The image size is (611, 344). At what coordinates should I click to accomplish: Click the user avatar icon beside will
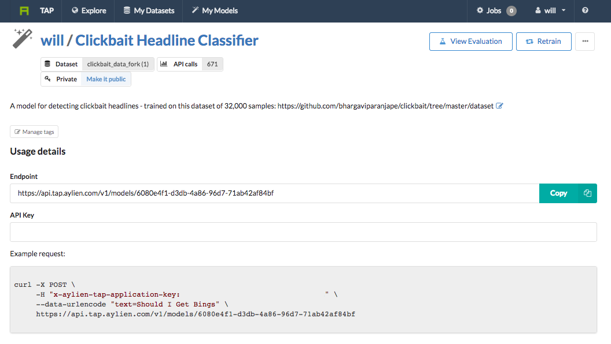click(x=538, y=10)
